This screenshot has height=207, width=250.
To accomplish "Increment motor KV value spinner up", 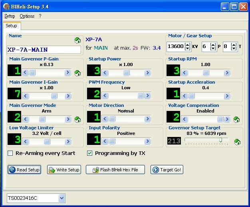I will pos(188,45).
